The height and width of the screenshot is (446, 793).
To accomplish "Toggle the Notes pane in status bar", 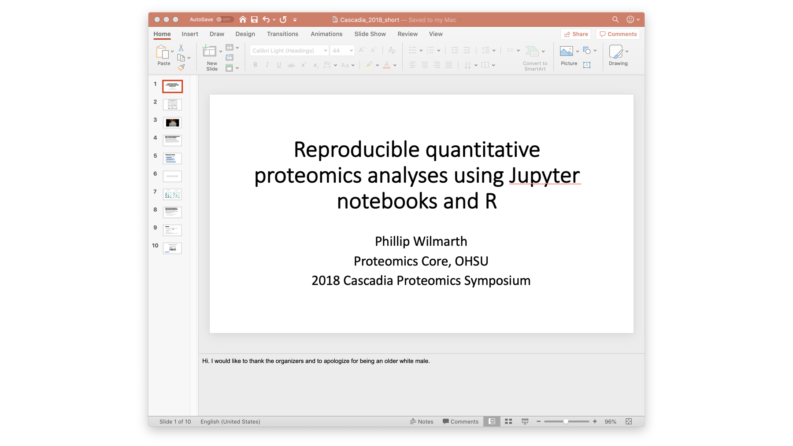I will click(422, 421).
